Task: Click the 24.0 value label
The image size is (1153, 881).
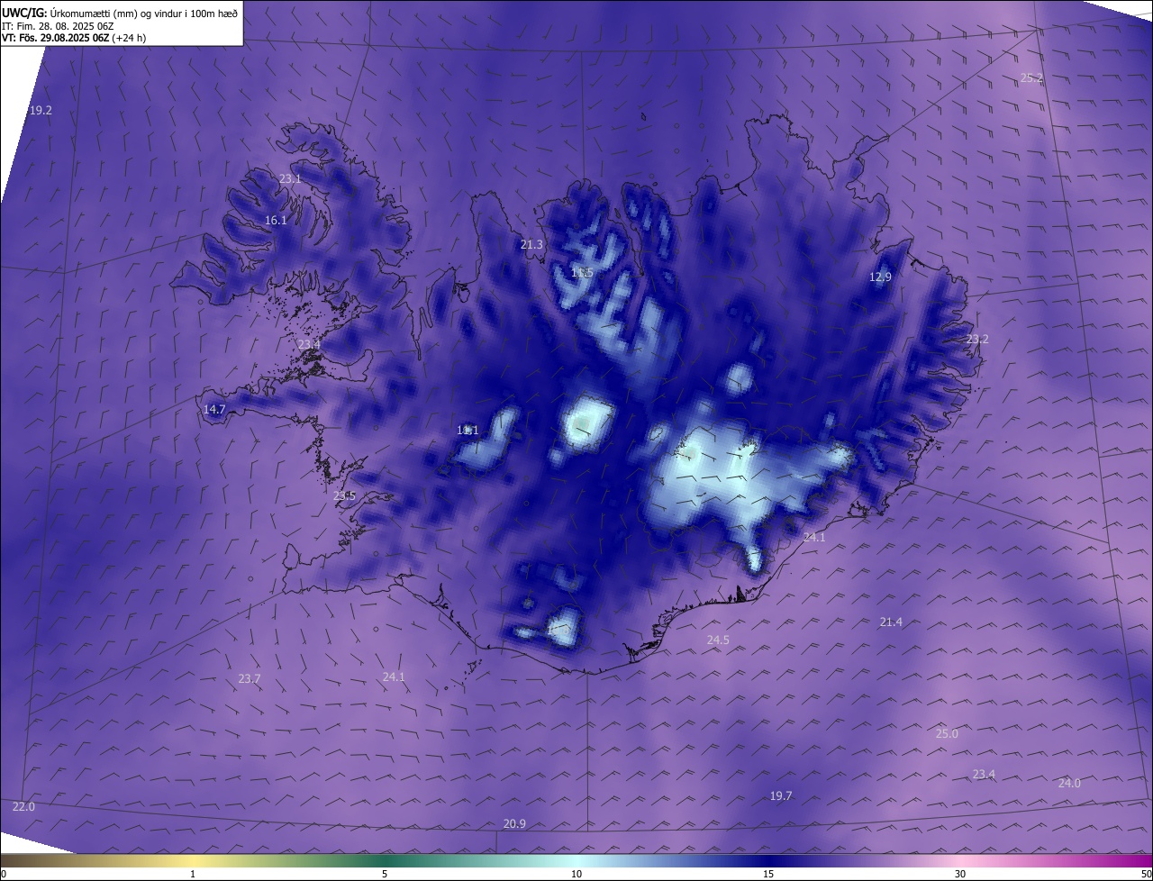Action: pos(1069,783)
